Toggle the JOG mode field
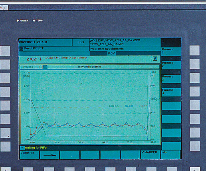Screen dimensions: 206x171 pos(81,42)
